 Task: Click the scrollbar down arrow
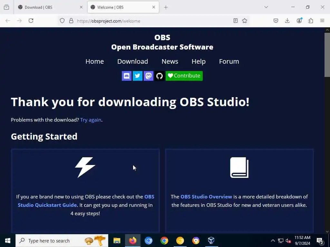coord(327,232)
